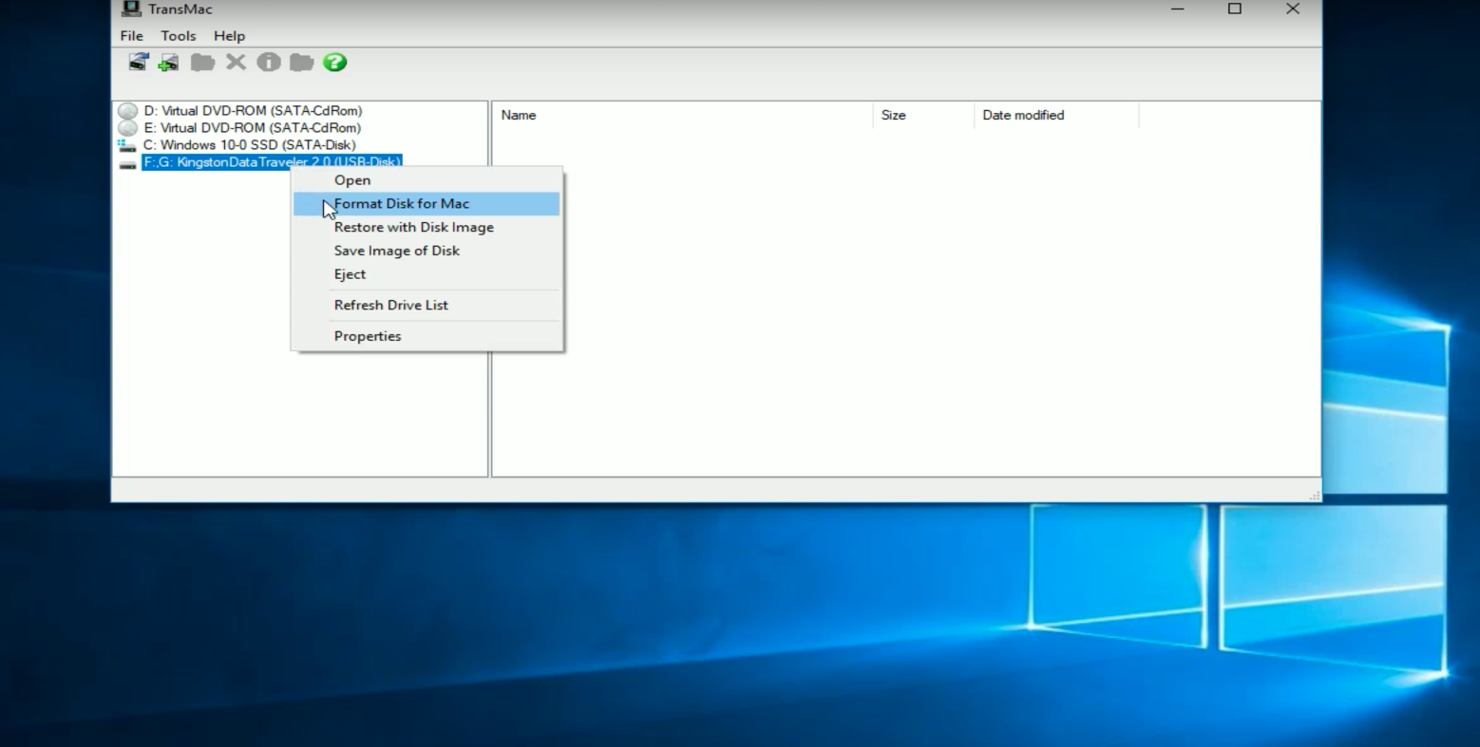Close the TransMac window
Screen dimensions: 1480x747
click(x=1293, y=9)
